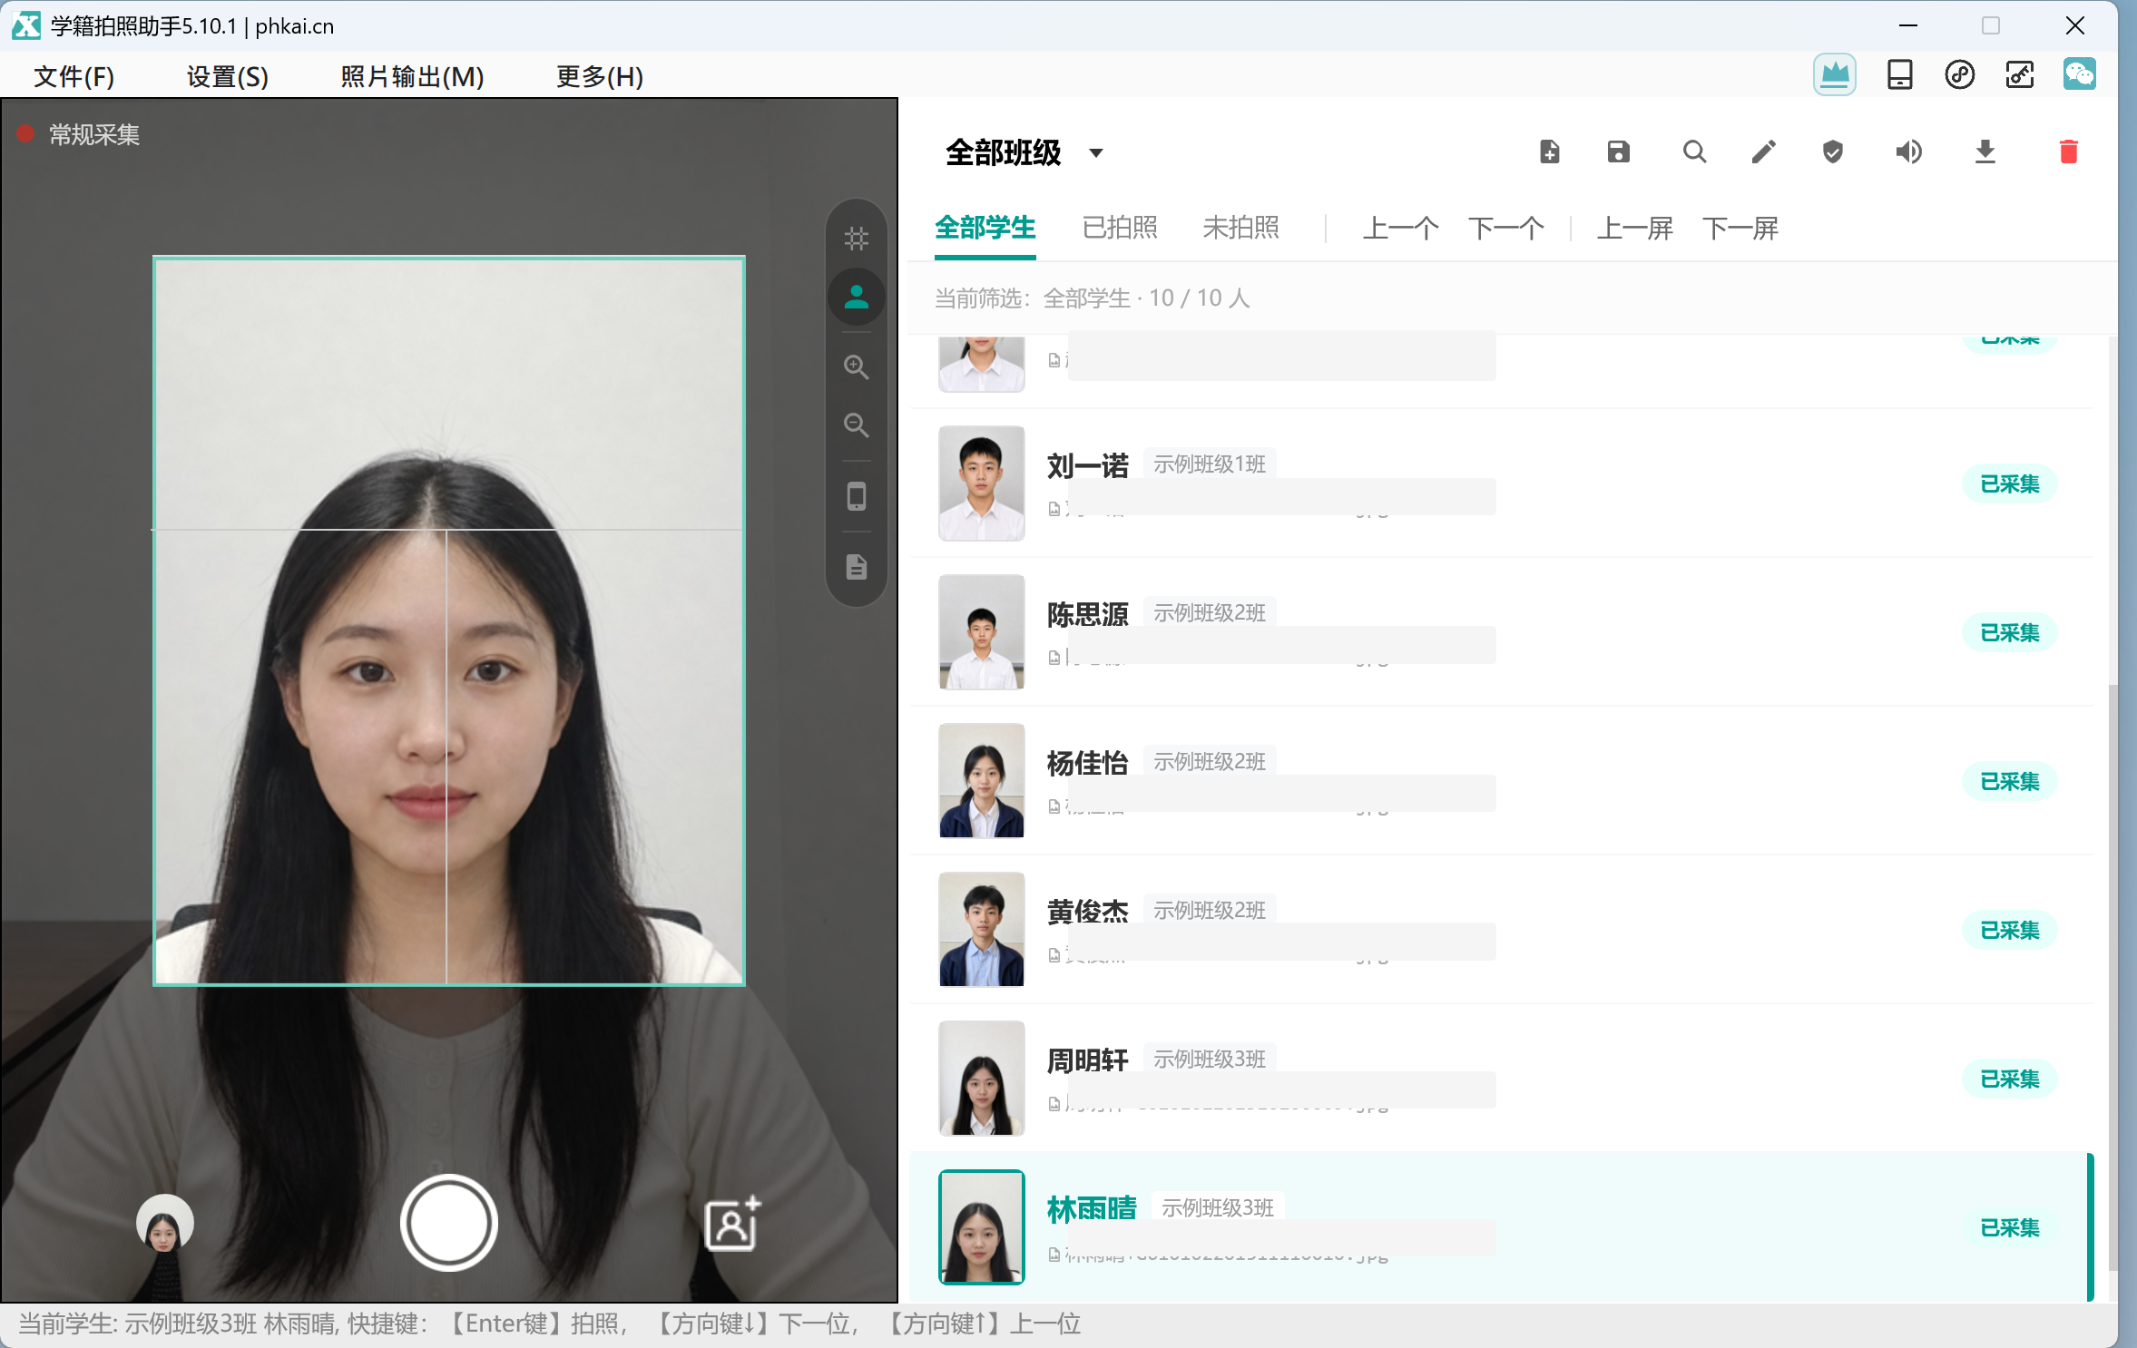Toggle the speaker voice announce icon

click(1908, 151)
